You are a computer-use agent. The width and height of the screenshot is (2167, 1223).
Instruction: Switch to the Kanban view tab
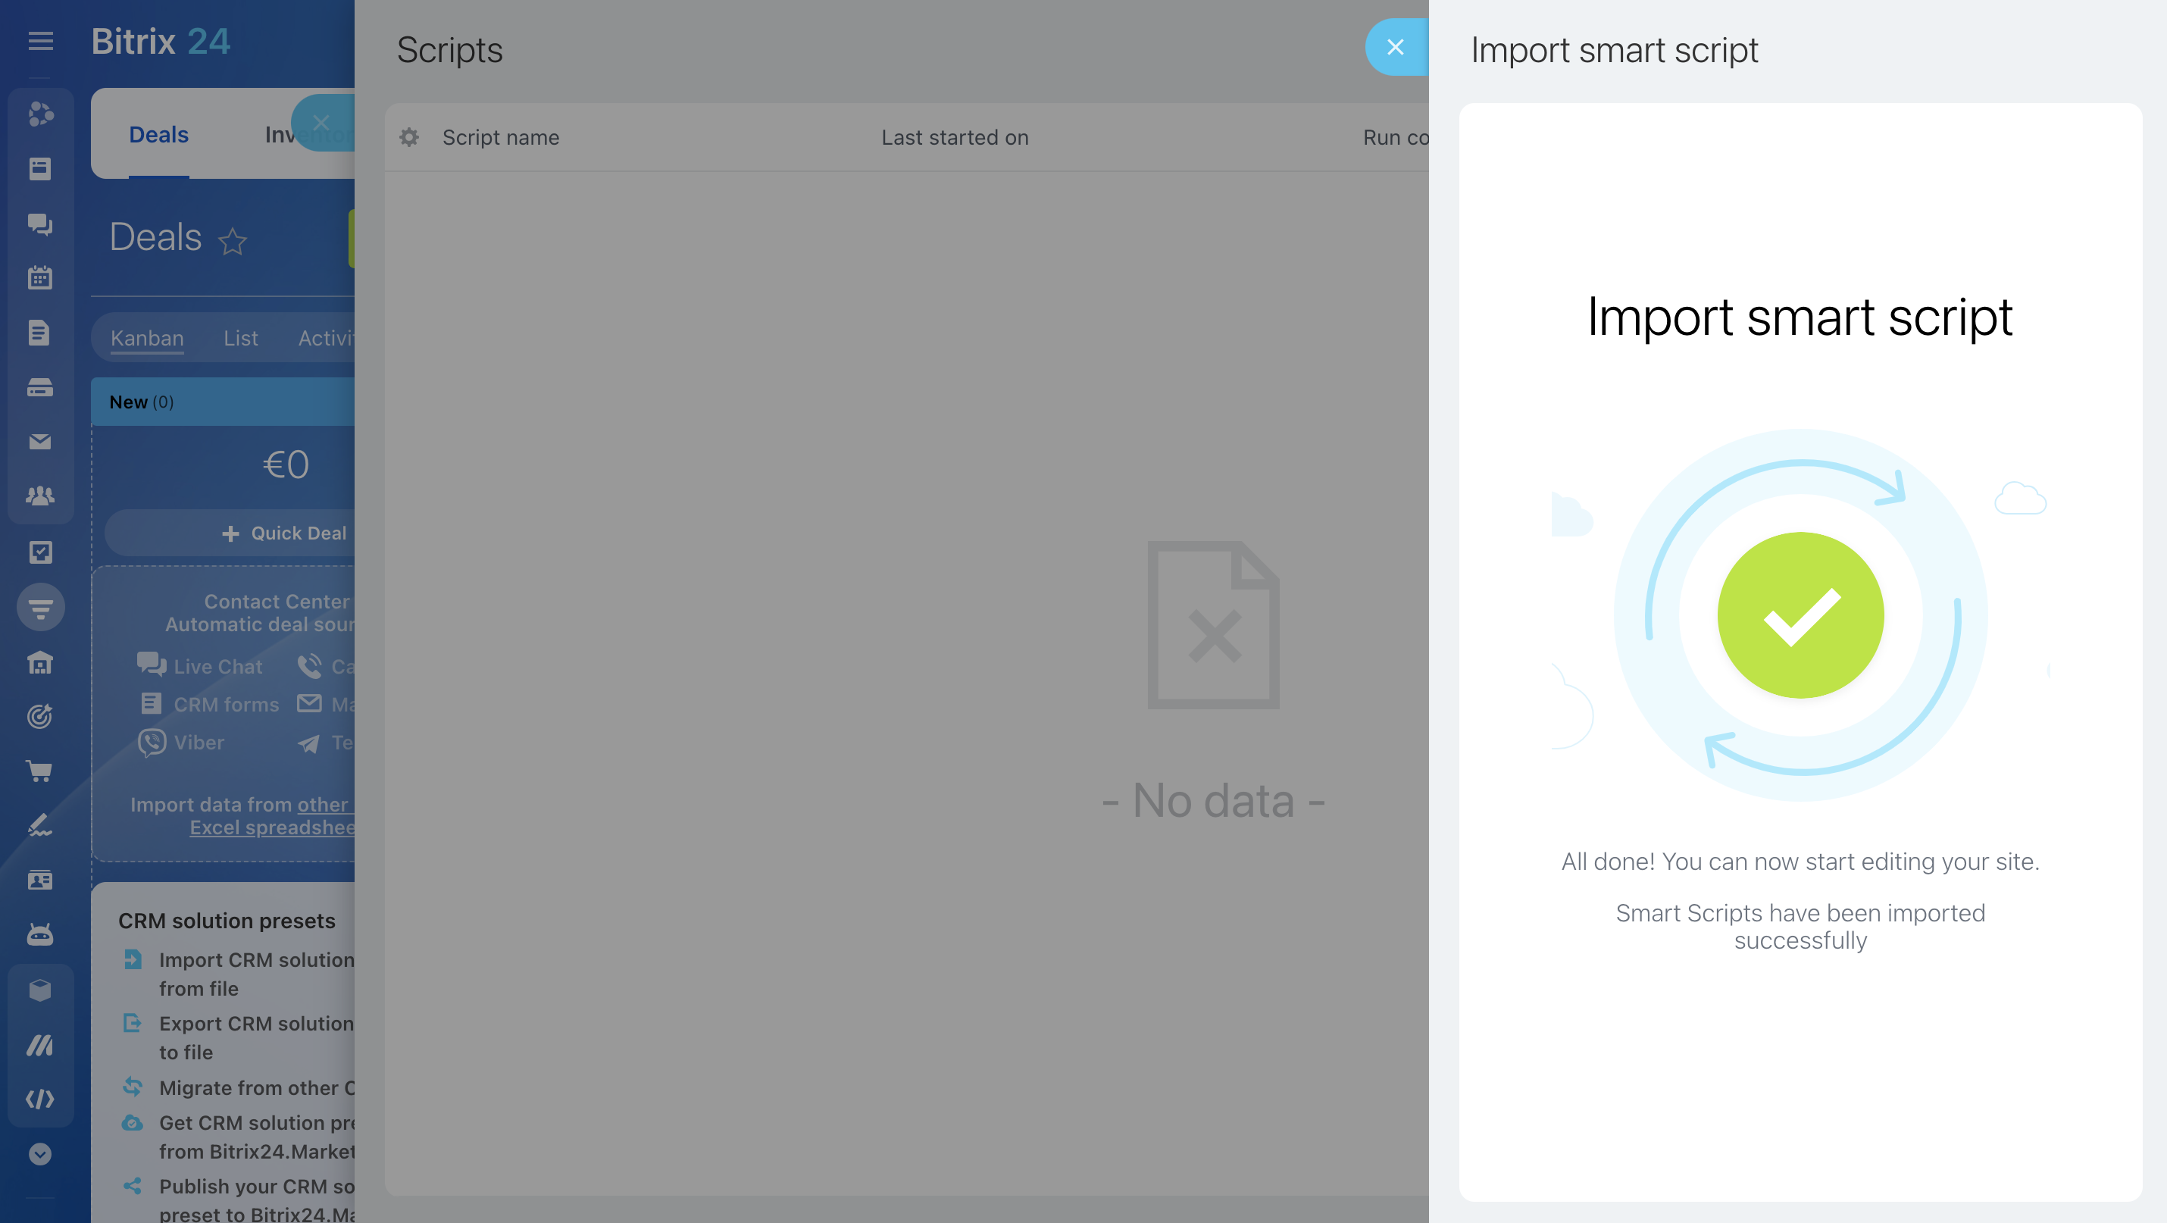pos(147,337)
